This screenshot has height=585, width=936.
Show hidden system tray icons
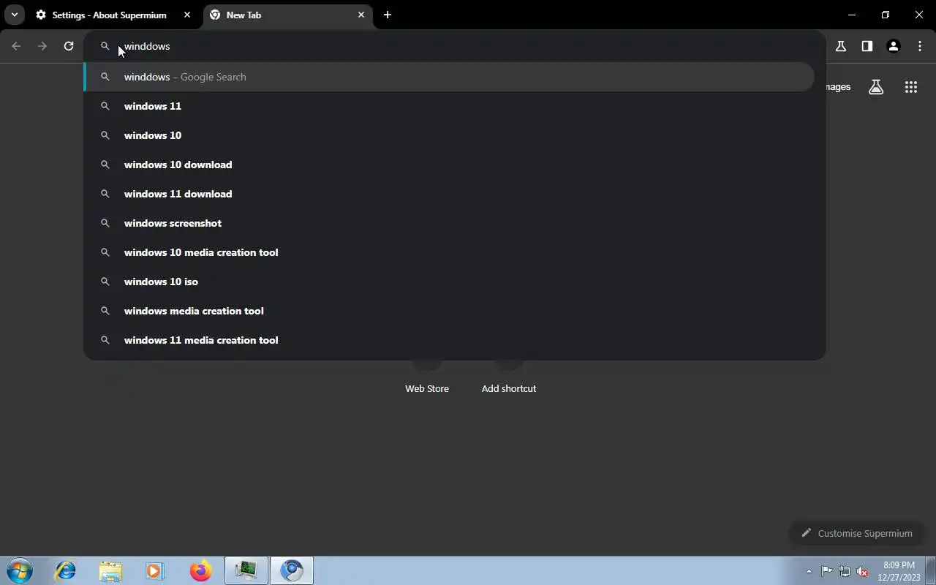(x=809, y=571)
